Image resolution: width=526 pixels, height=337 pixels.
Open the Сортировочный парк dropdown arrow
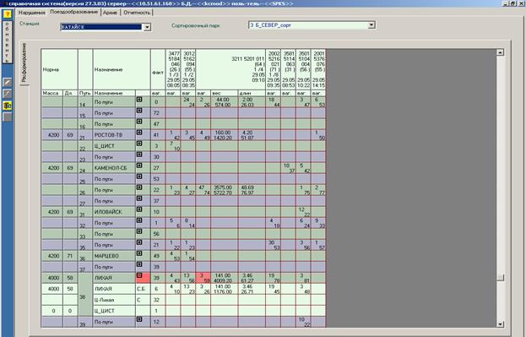point(371,25)
